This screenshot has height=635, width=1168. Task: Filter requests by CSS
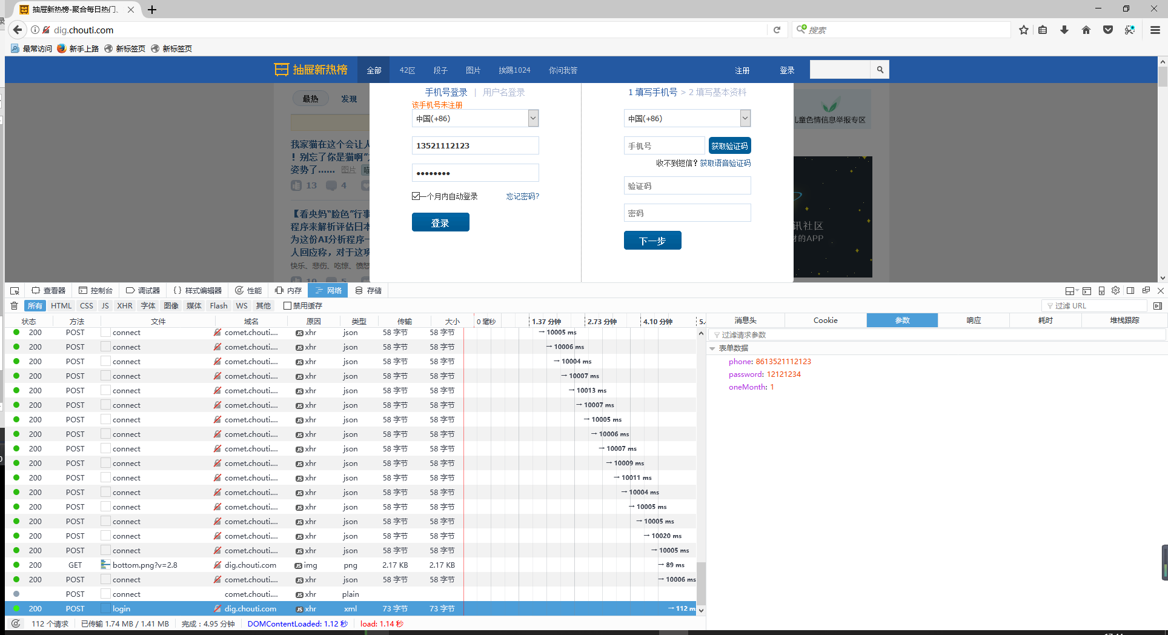[87, 306]
